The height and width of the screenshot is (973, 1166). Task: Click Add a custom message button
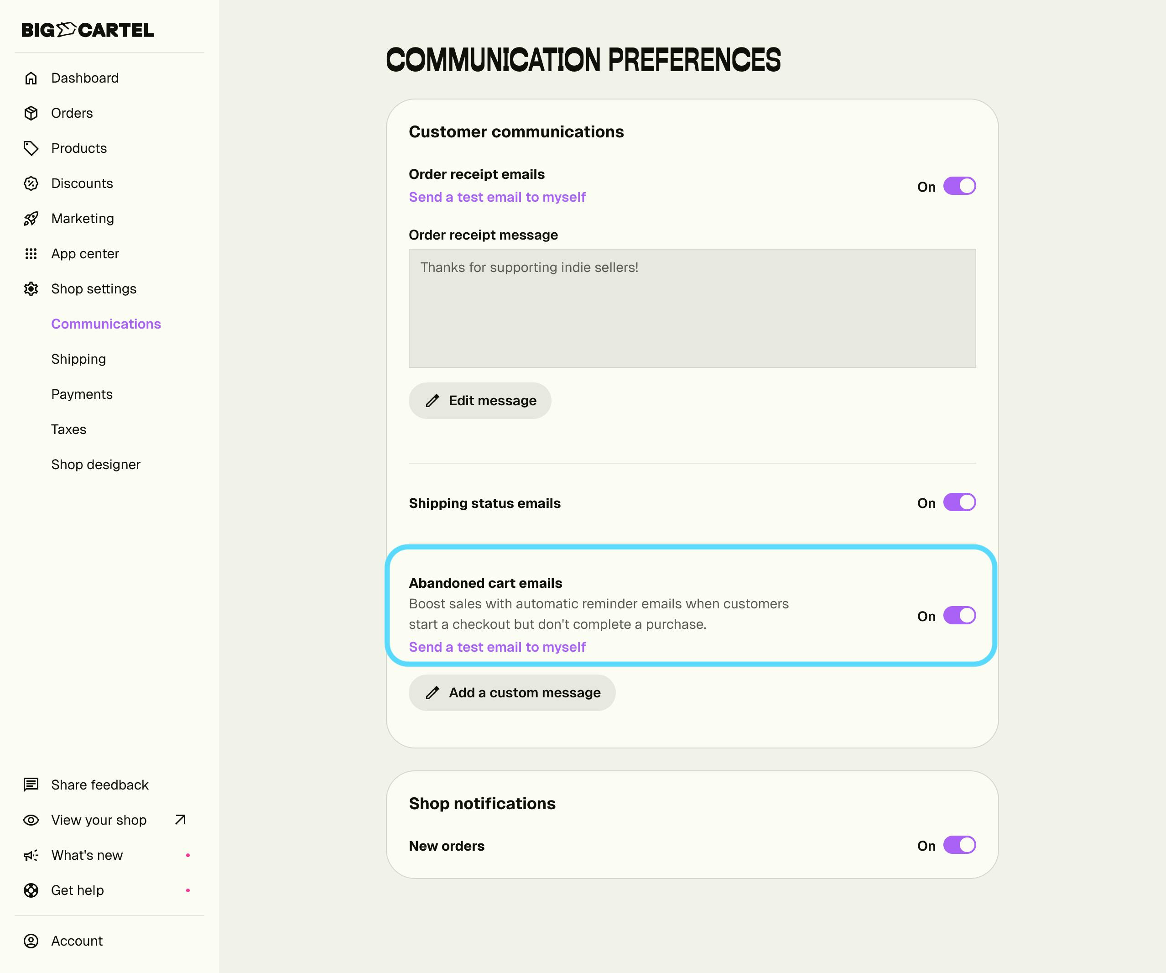tap(512, 692)
